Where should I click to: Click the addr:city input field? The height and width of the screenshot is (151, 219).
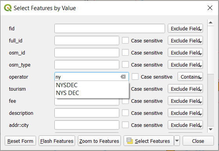click(87, 125)
